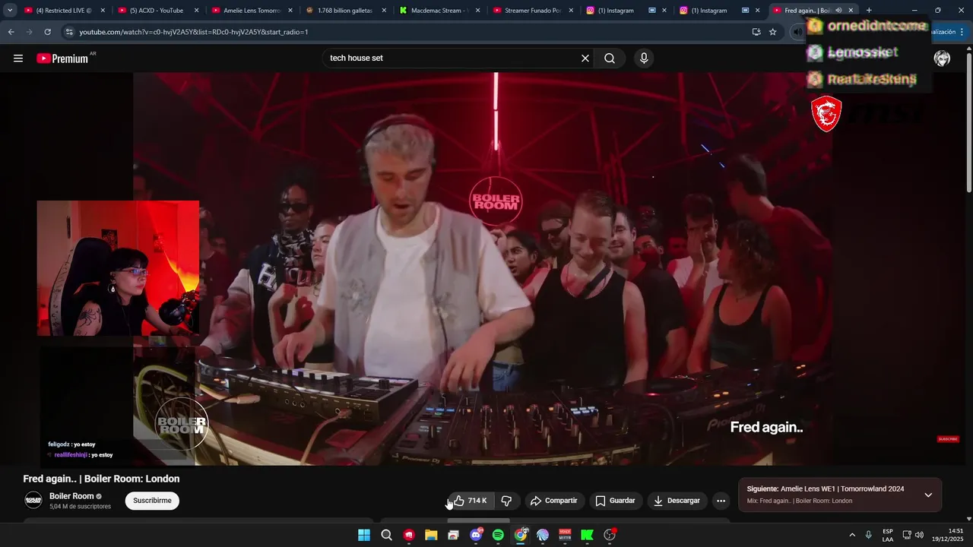The image size is (973, 547).
Task: Switch to the Streamer Funado tab
Action: tap(532, 11)
